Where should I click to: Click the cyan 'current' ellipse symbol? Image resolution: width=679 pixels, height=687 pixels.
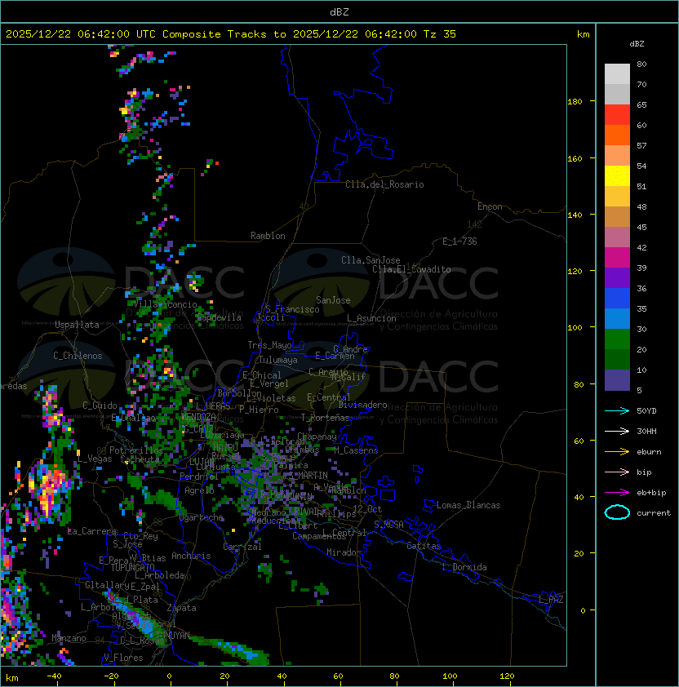click(617, 512)
